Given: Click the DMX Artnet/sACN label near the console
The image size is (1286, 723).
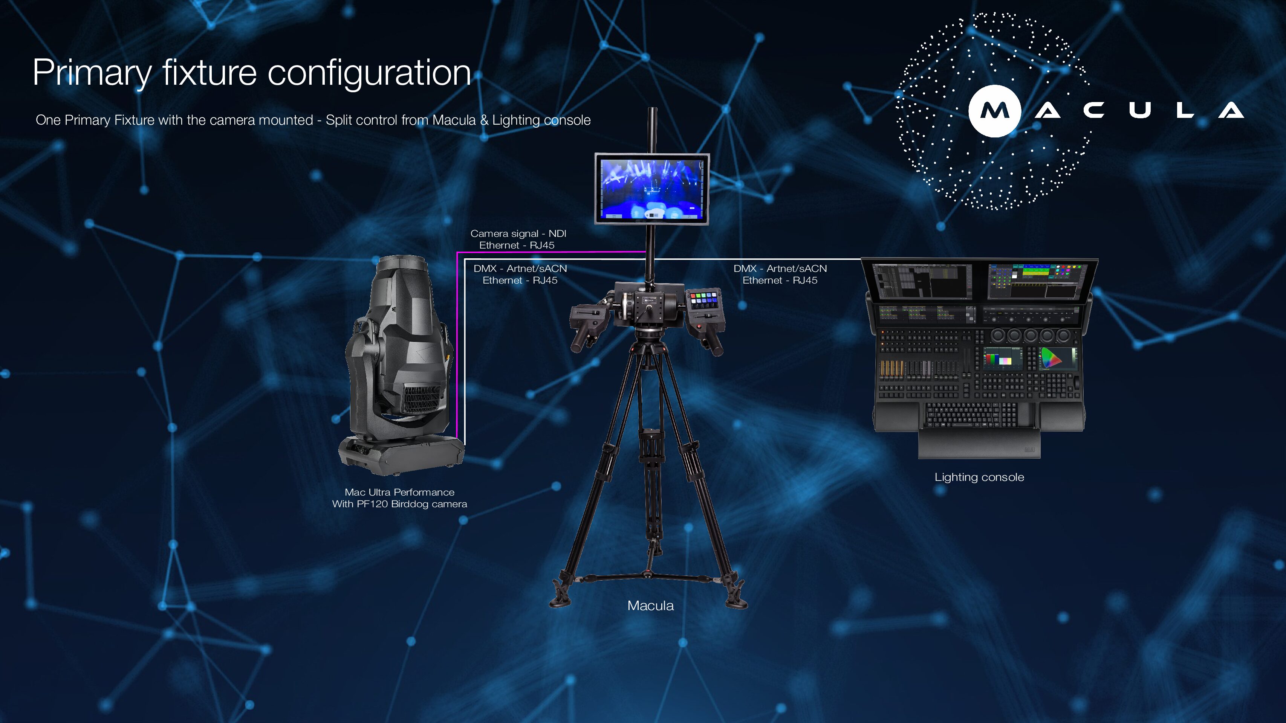Looking at the screenshot, I should [x=780, y=268].
